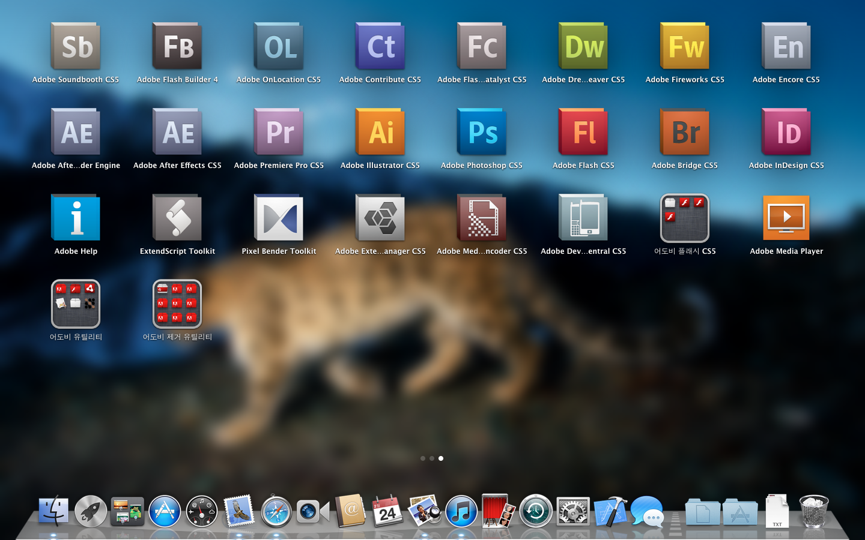Open the blue Adobe Help app
Viewport: 865px width, 540px height.
click(76, 218)
